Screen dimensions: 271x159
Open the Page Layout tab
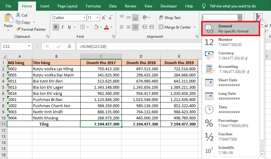tap(67, 6)
